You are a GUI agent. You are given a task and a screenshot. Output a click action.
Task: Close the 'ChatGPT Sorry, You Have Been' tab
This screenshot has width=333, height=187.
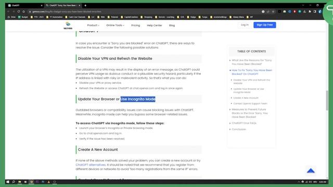[x=80, y=5]
